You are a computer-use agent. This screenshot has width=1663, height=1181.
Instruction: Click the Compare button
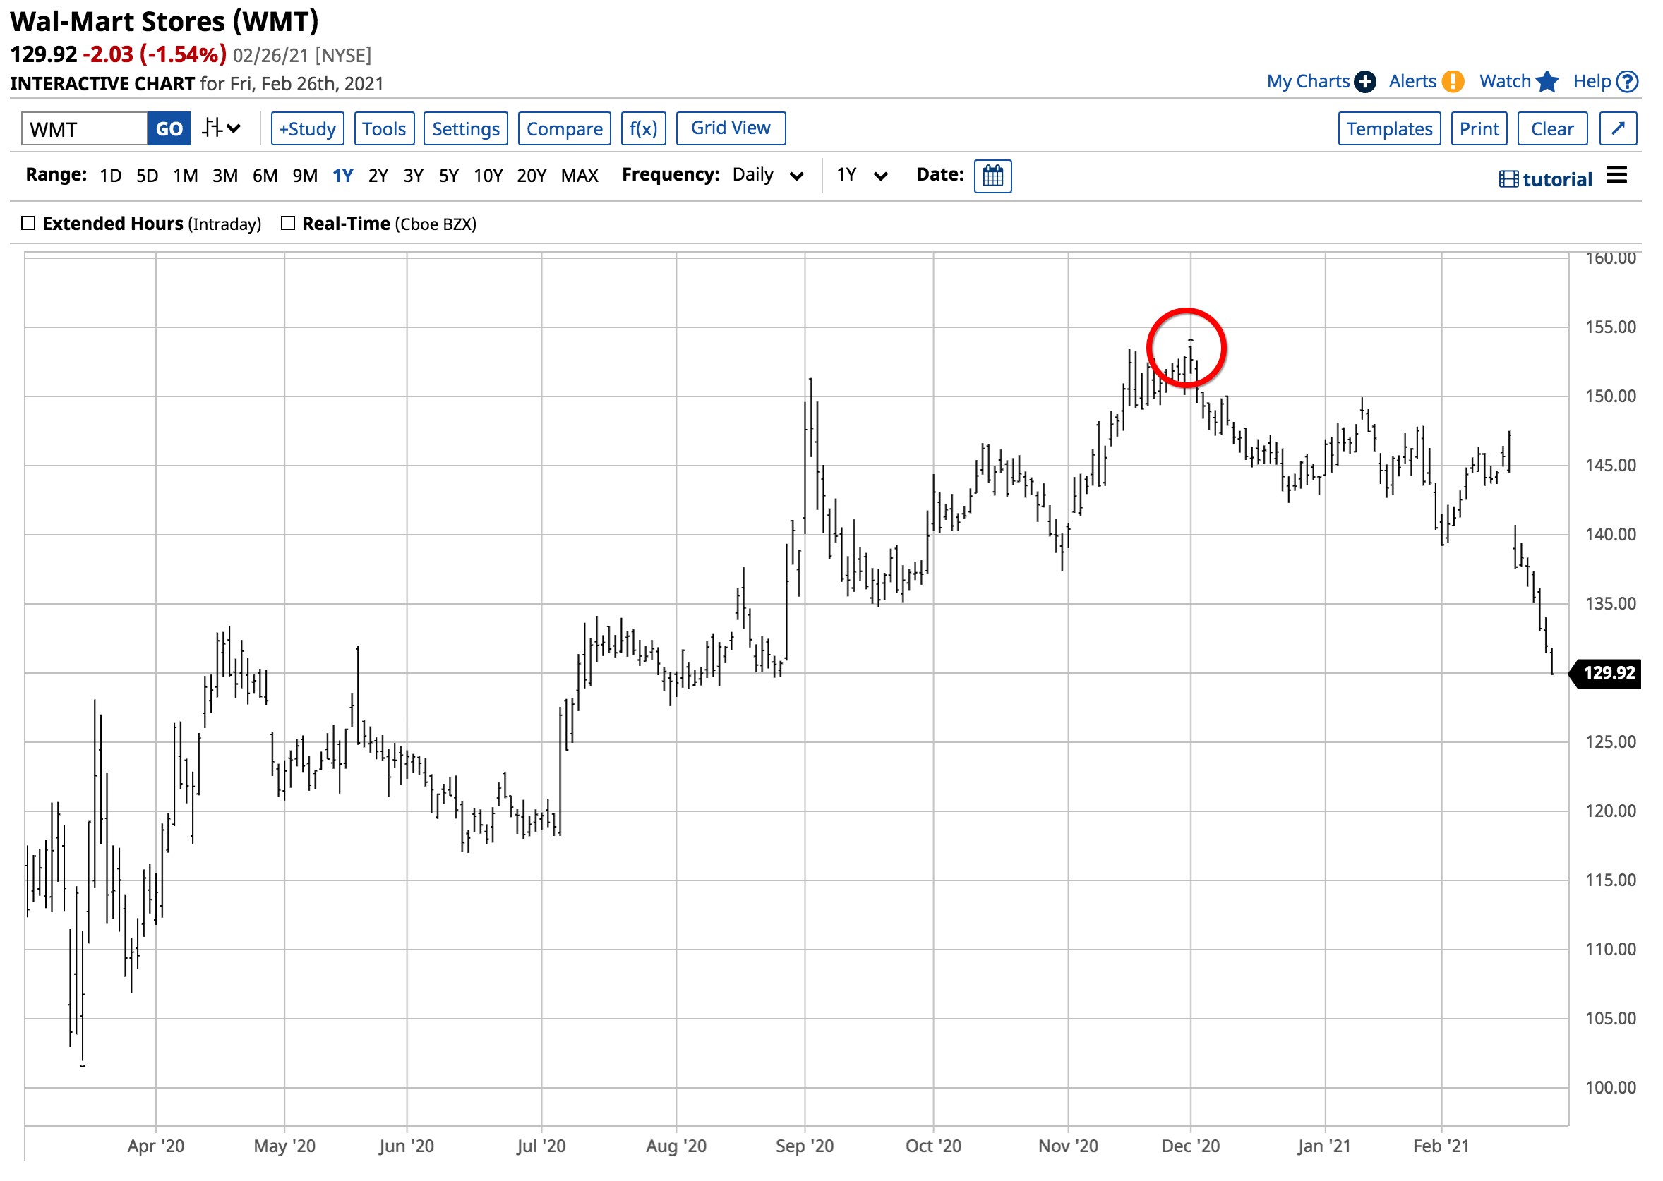click(x=565, y=128)
